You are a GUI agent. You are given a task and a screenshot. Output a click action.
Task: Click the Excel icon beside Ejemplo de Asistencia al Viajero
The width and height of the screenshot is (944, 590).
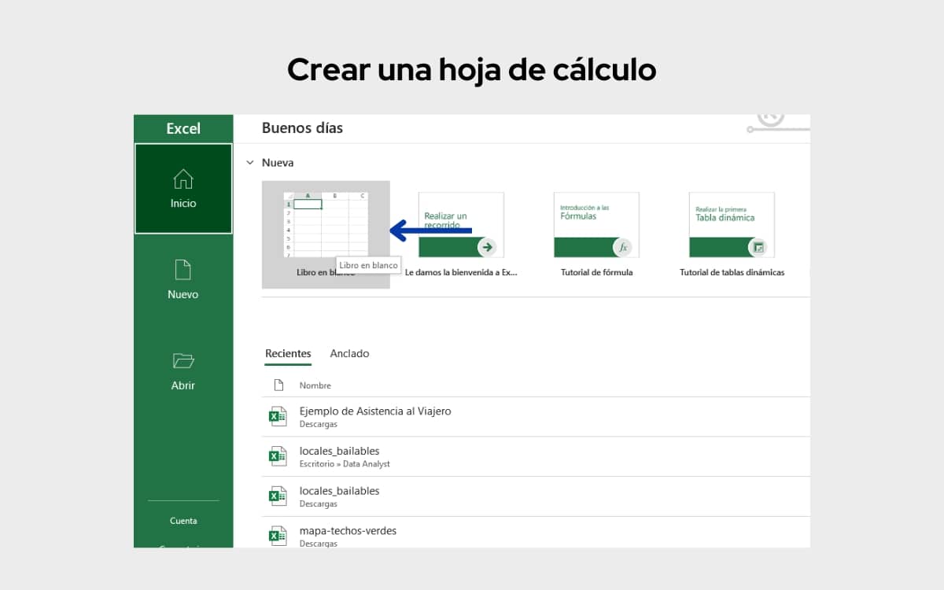pyautogui.click(x=277, y=415)
